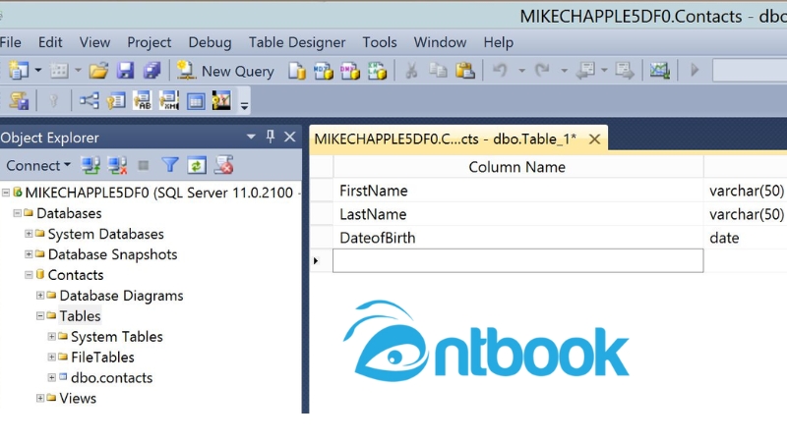Open the Table Designer menu
Screen dimensions: 787x442
coord(296,42)
